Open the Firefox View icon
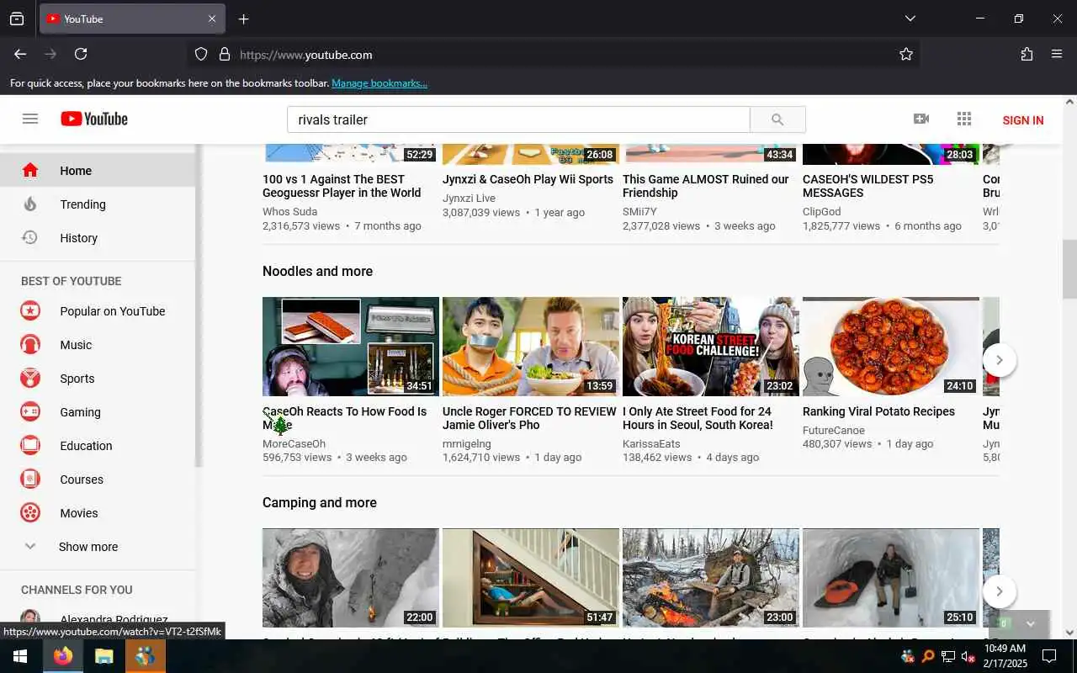Image resolution: width=1077 pixels, height=673 pixels. (x=17, y=19)
